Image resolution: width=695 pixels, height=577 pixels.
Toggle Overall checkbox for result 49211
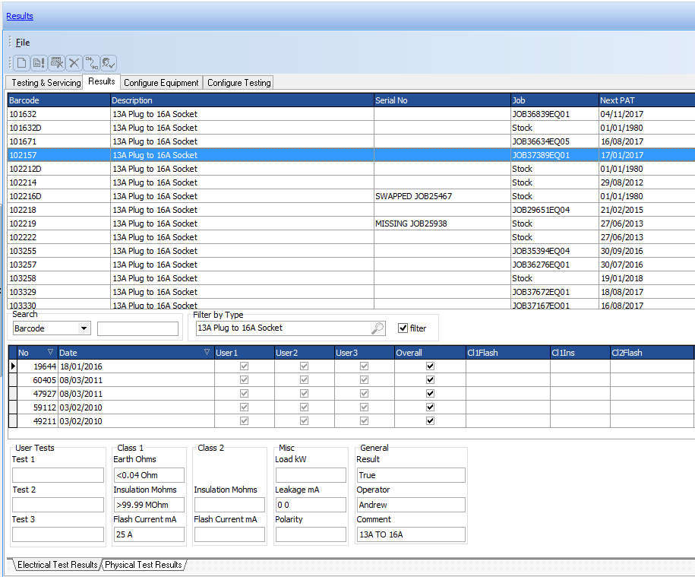430,421
